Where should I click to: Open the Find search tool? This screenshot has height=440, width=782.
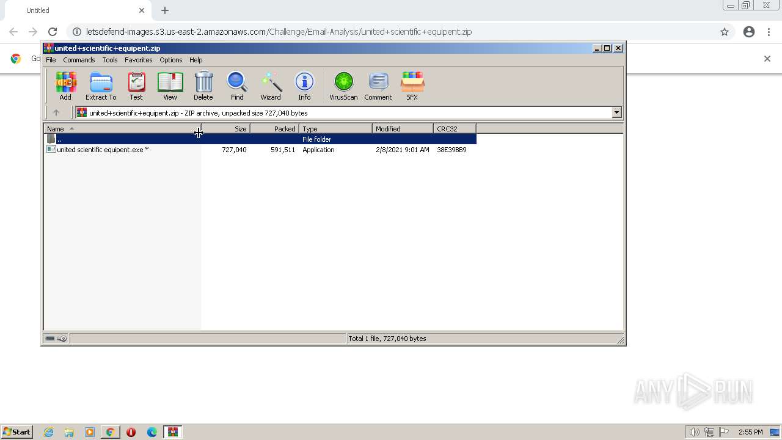[x=237, y=86]
